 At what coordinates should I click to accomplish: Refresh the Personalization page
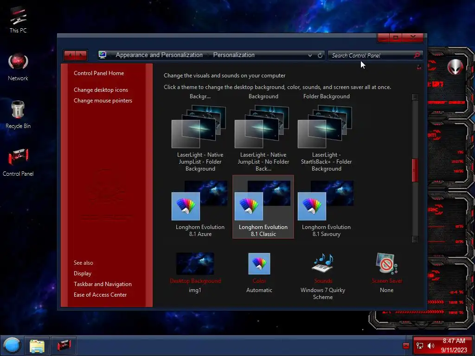(x=320, y=56)
